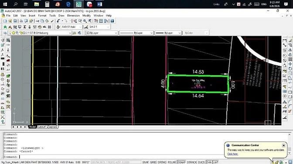The image size is (293, 164).
Task: Click the Cut scissors icon
Action: coord(37,21)
